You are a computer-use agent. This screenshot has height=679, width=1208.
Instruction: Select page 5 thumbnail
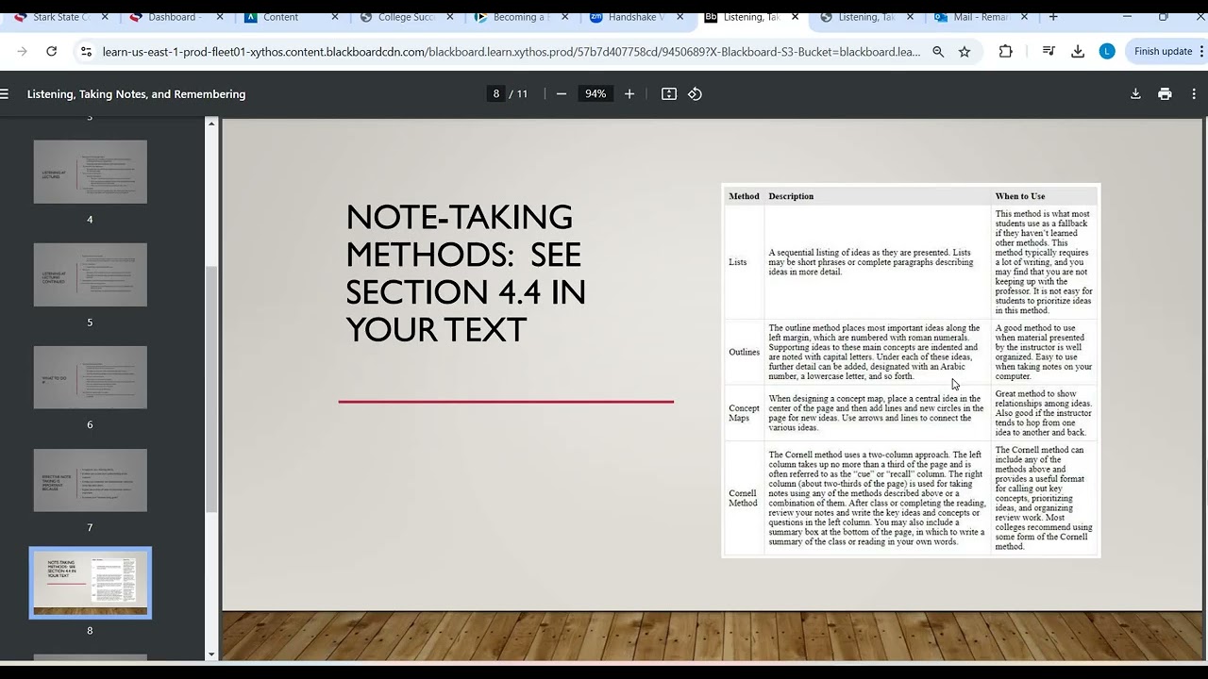[x=91, y=274]
